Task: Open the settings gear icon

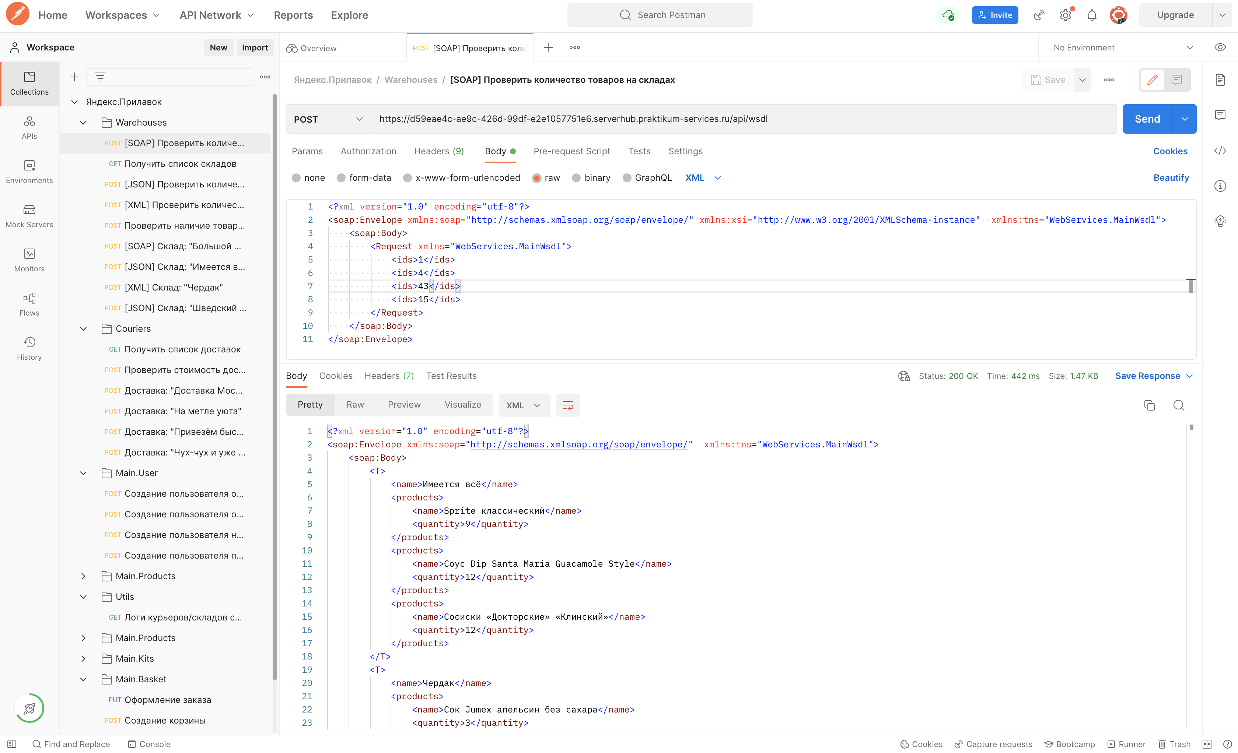Action: click(1065, 15)
